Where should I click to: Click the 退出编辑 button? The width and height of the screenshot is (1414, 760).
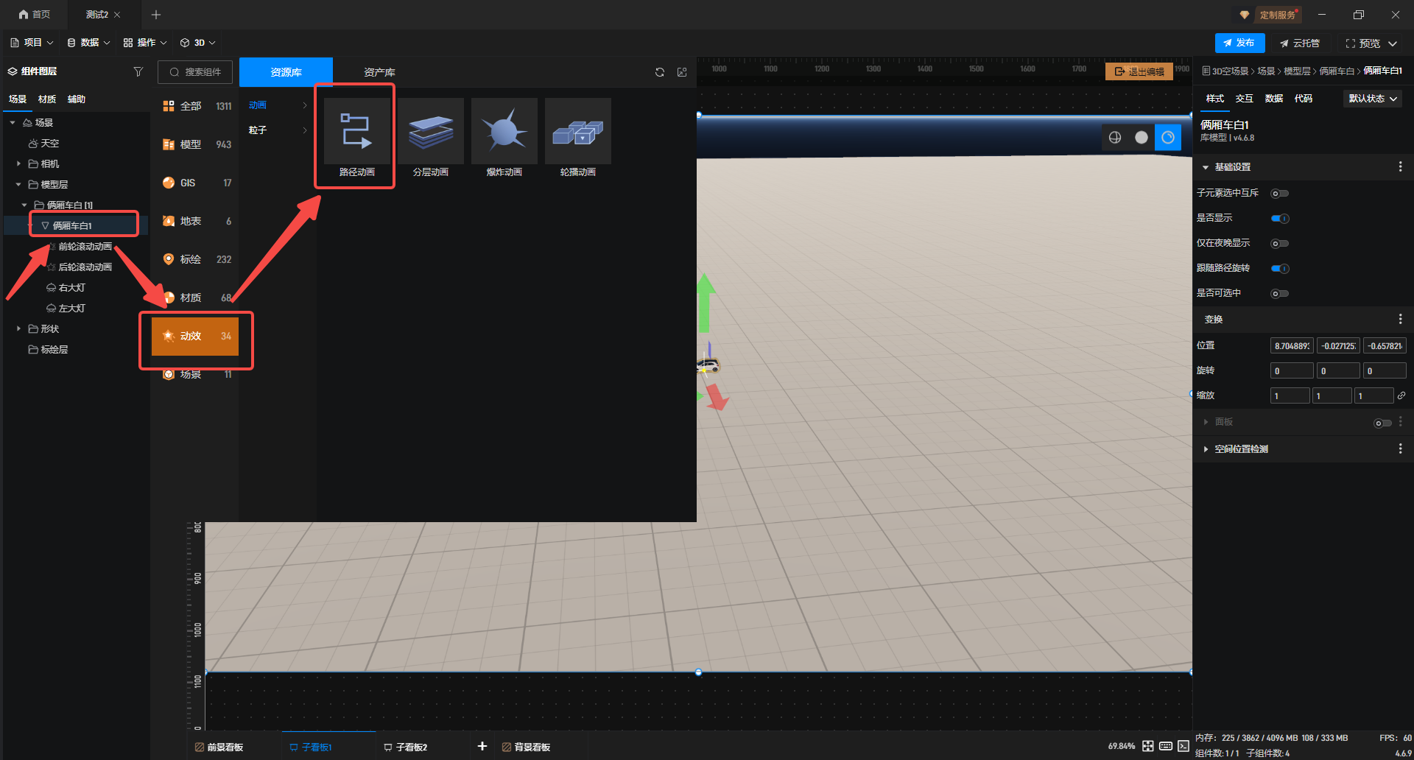tap(1139, 71)
